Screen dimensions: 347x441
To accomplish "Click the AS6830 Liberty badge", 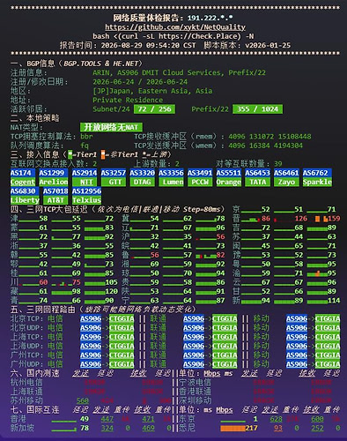I will coord(25,196).
